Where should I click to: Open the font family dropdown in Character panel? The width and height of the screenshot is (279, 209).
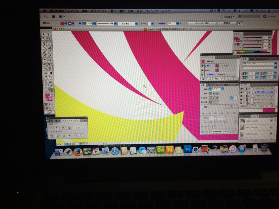coord(275,64)
